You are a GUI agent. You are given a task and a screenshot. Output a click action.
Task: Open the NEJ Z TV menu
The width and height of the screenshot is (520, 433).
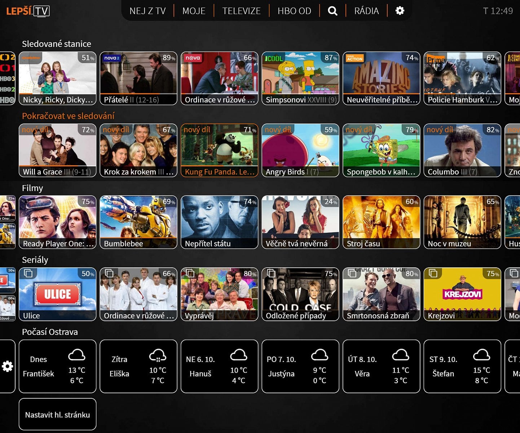tap(147, 11)
